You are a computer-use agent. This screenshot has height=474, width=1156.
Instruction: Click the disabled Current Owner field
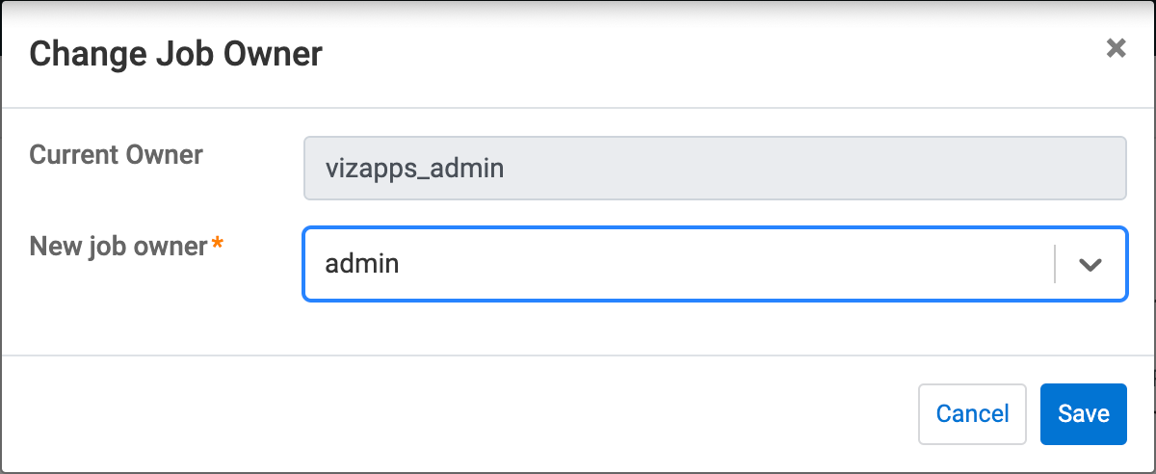[x=714, y=169]
